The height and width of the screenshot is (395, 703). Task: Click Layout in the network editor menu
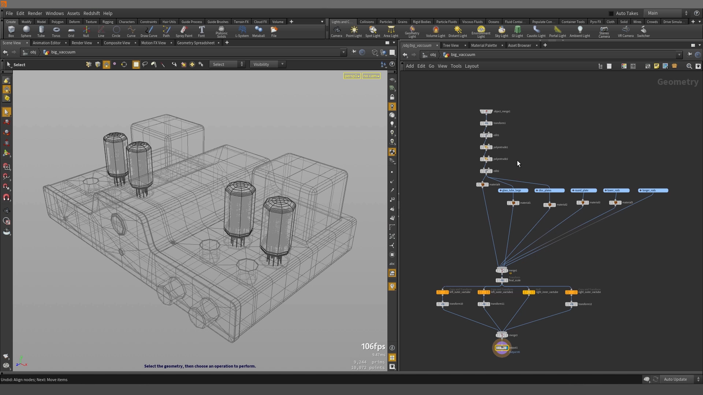472,66
